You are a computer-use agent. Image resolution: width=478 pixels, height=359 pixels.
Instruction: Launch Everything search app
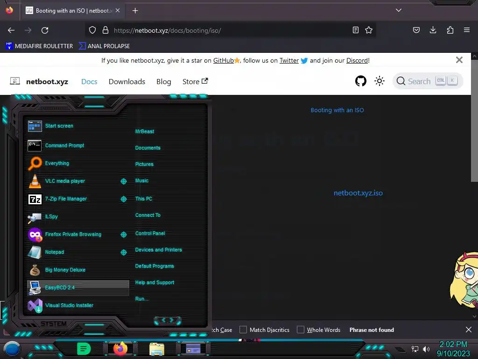click(78, 163)
